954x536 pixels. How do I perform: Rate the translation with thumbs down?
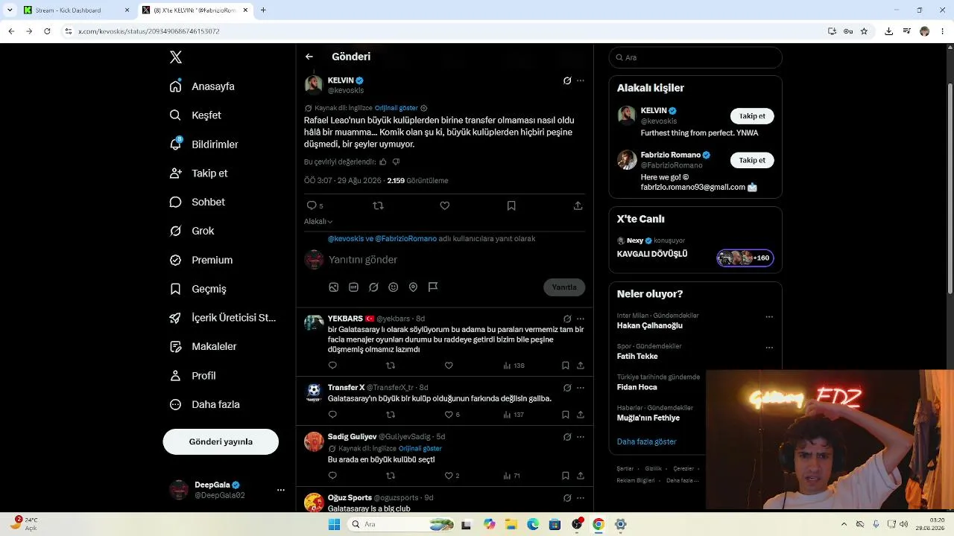click(397, 162)
